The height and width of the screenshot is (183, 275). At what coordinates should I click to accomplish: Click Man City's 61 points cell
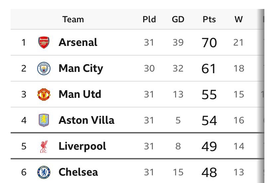tap(209, 69)
